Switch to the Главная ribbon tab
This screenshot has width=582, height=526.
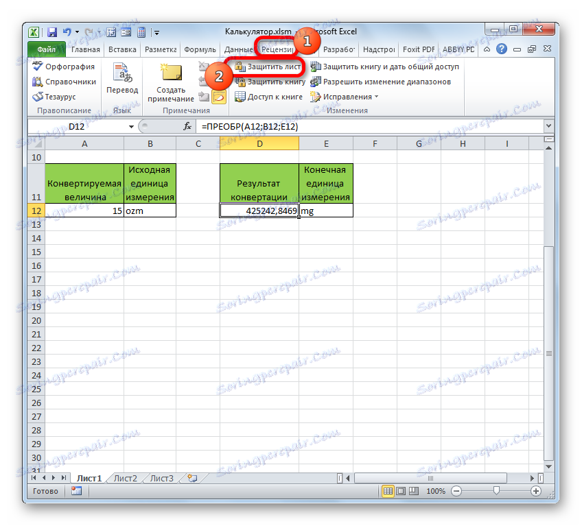86,49
